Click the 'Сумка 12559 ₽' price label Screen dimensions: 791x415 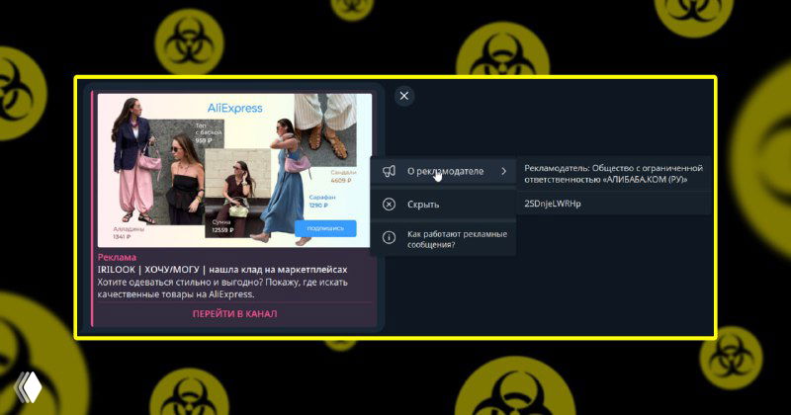[x=222, y=226]
